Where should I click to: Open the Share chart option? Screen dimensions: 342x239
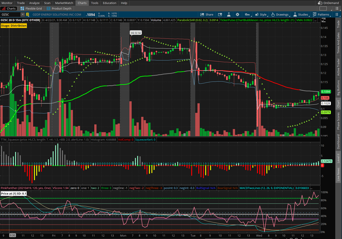click(207, 15)
